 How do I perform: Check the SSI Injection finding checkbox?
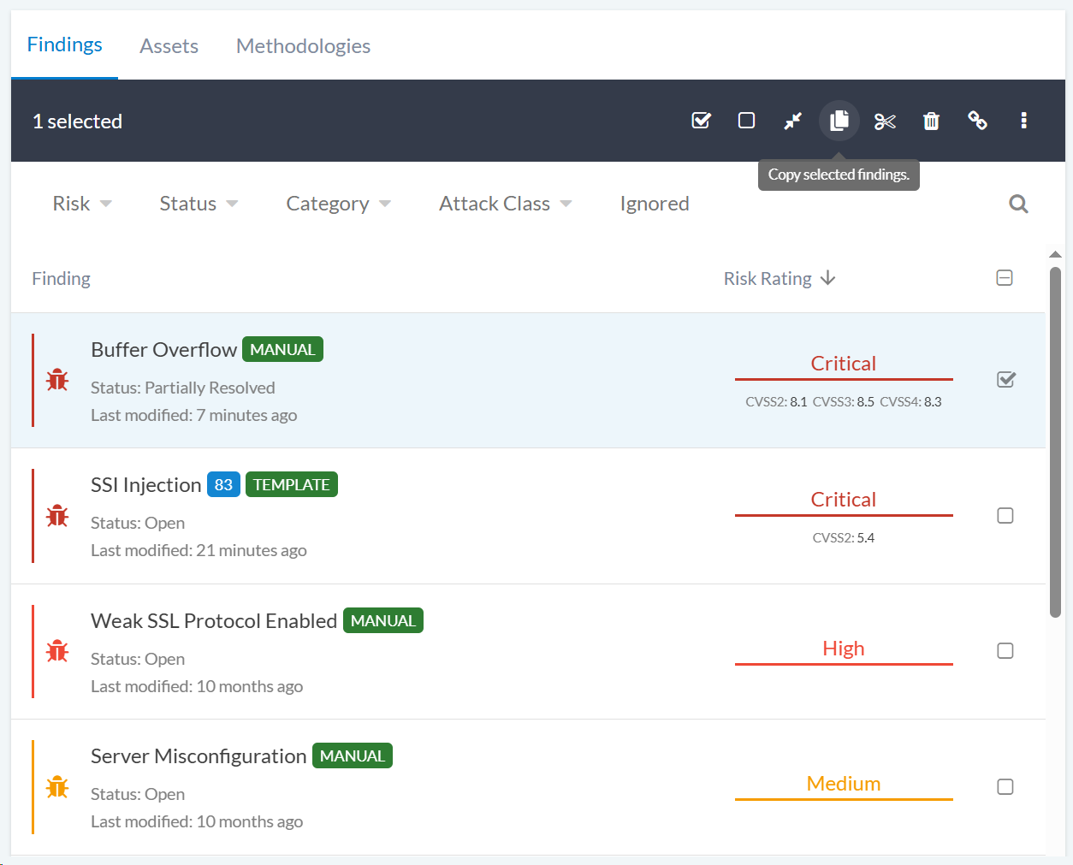[x=1005, y=516]
